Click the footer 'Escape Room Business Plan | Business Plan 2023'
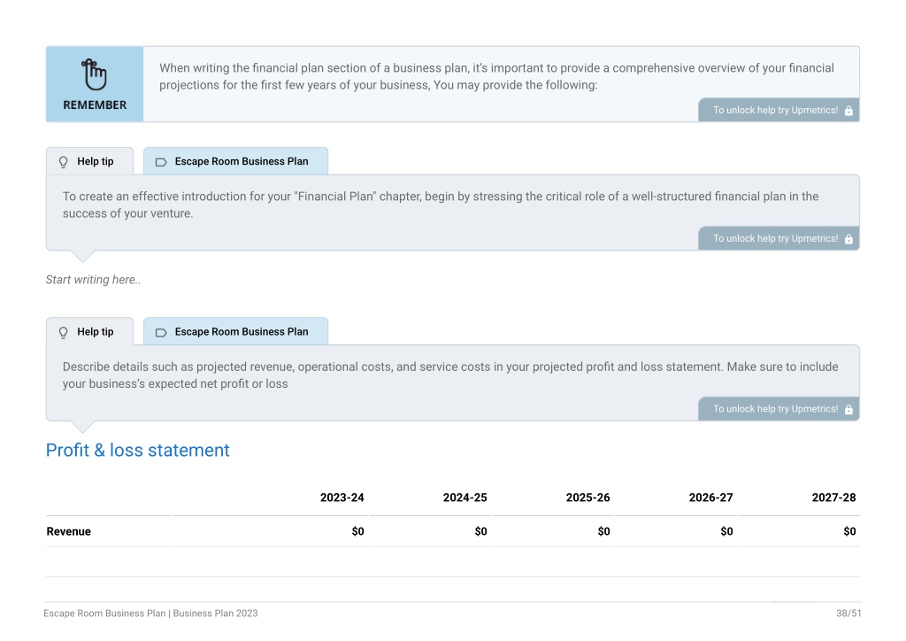 coord(150,614)
